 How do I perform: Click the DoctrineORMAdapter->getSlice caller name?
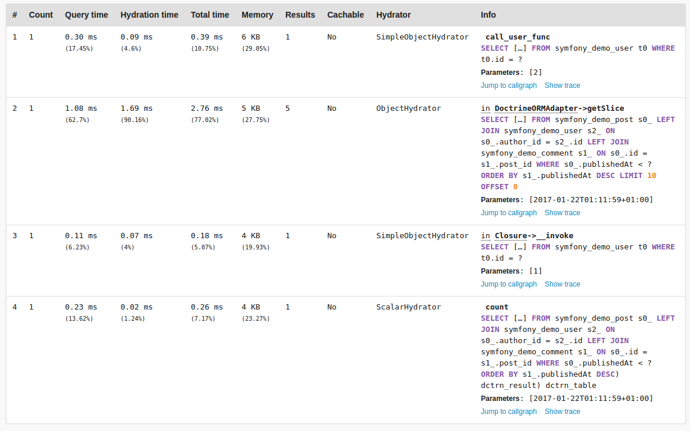pos(559,108)
